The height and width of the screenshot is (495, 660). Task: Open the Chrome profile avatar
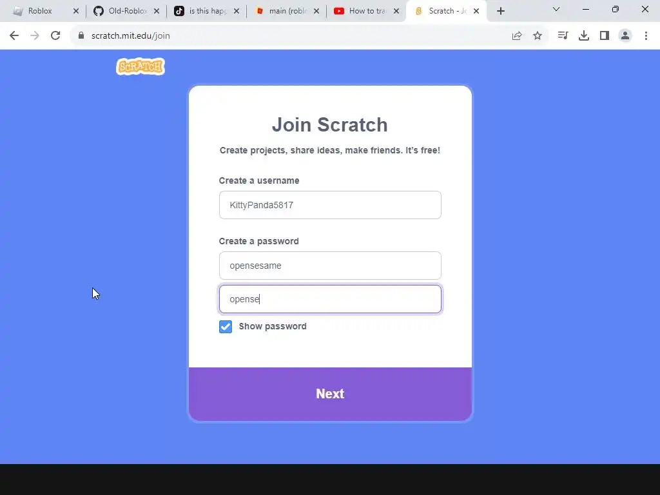[625, 36]
